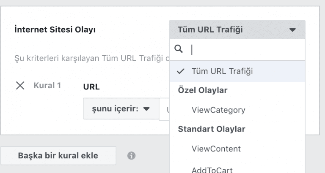
Task: Click the checkmark next to Tüm URL Trafiği
Action: point(181,71)
